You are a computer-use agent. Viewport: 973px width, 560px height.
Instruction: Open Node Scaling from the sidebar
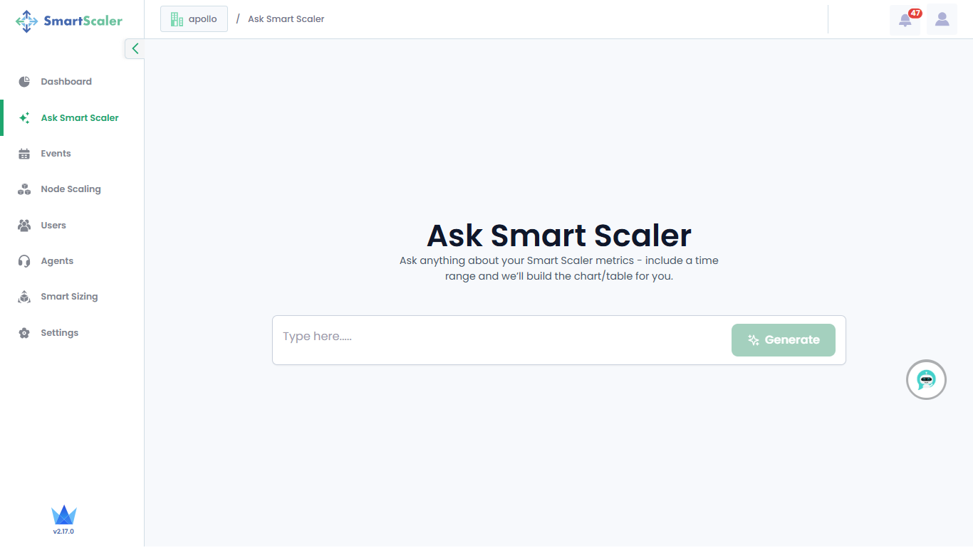click(71, 189)
